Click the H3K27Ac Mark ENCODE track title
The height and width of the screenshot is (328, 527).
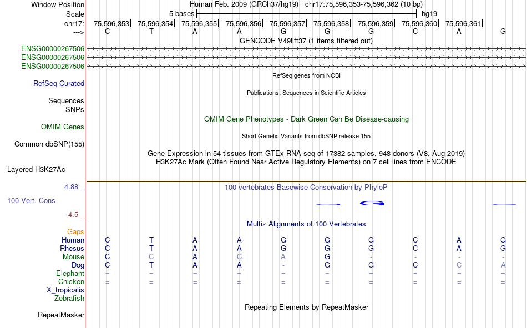point(306,162)
